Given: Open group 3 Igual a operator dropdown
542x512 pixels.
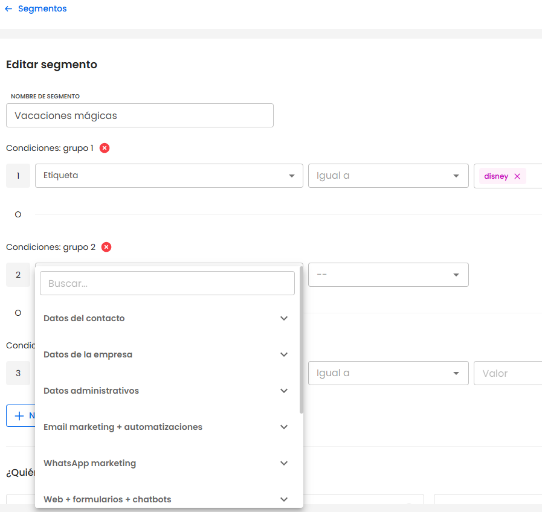Looking at the screenshot, I should [388, 373].
